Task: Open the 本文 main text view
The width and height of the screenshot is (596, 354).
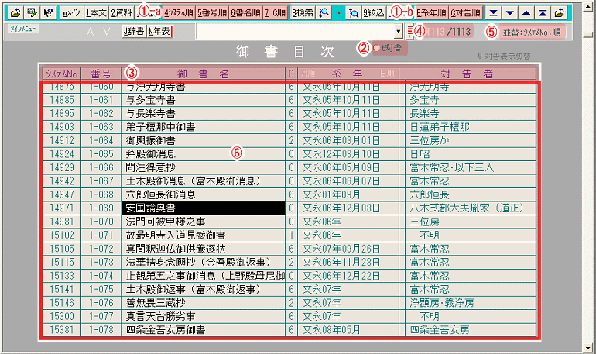Action: click(x=96, y=13)
